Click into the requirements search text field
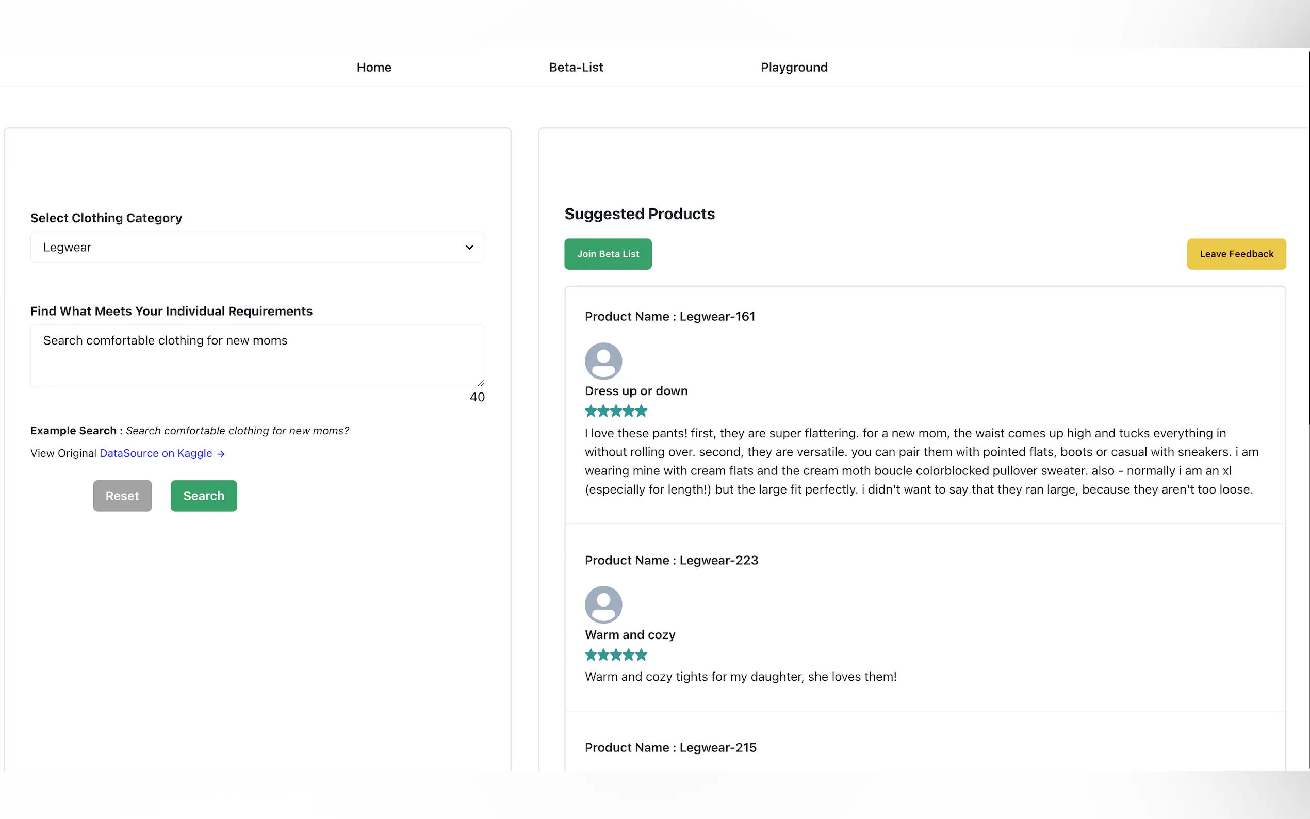1310x819 pixels. [x=257, y=355]
